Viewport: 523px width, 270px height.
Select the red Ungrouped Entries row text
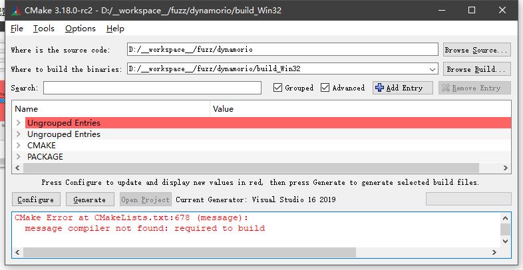pos(64,122)
